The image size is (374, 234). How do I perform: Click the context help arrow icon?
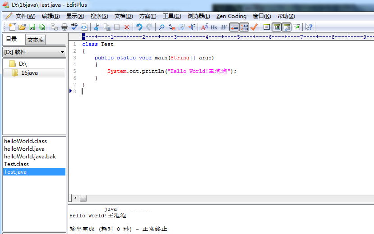[x=309, y=27]
